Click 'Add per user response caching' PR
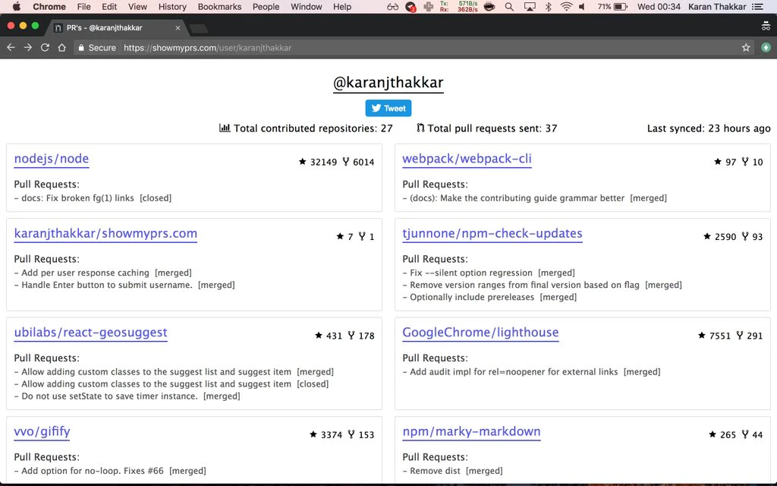Viewport: 777px width, 486px height. (85, 273)
